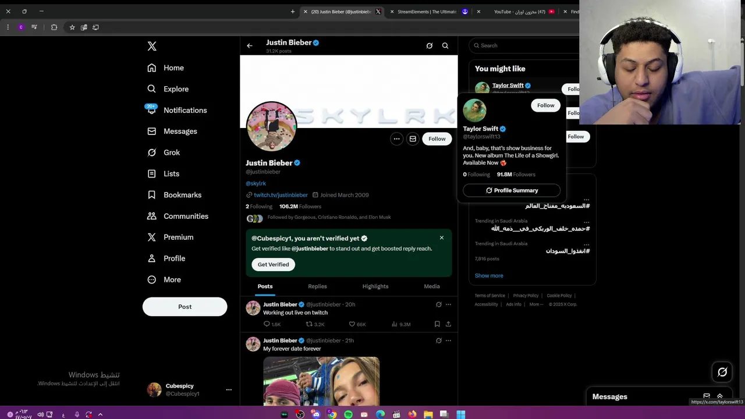Open the 106.2M Followers list
The width and height of the screenshot is (745, 419).
point(300,206)
